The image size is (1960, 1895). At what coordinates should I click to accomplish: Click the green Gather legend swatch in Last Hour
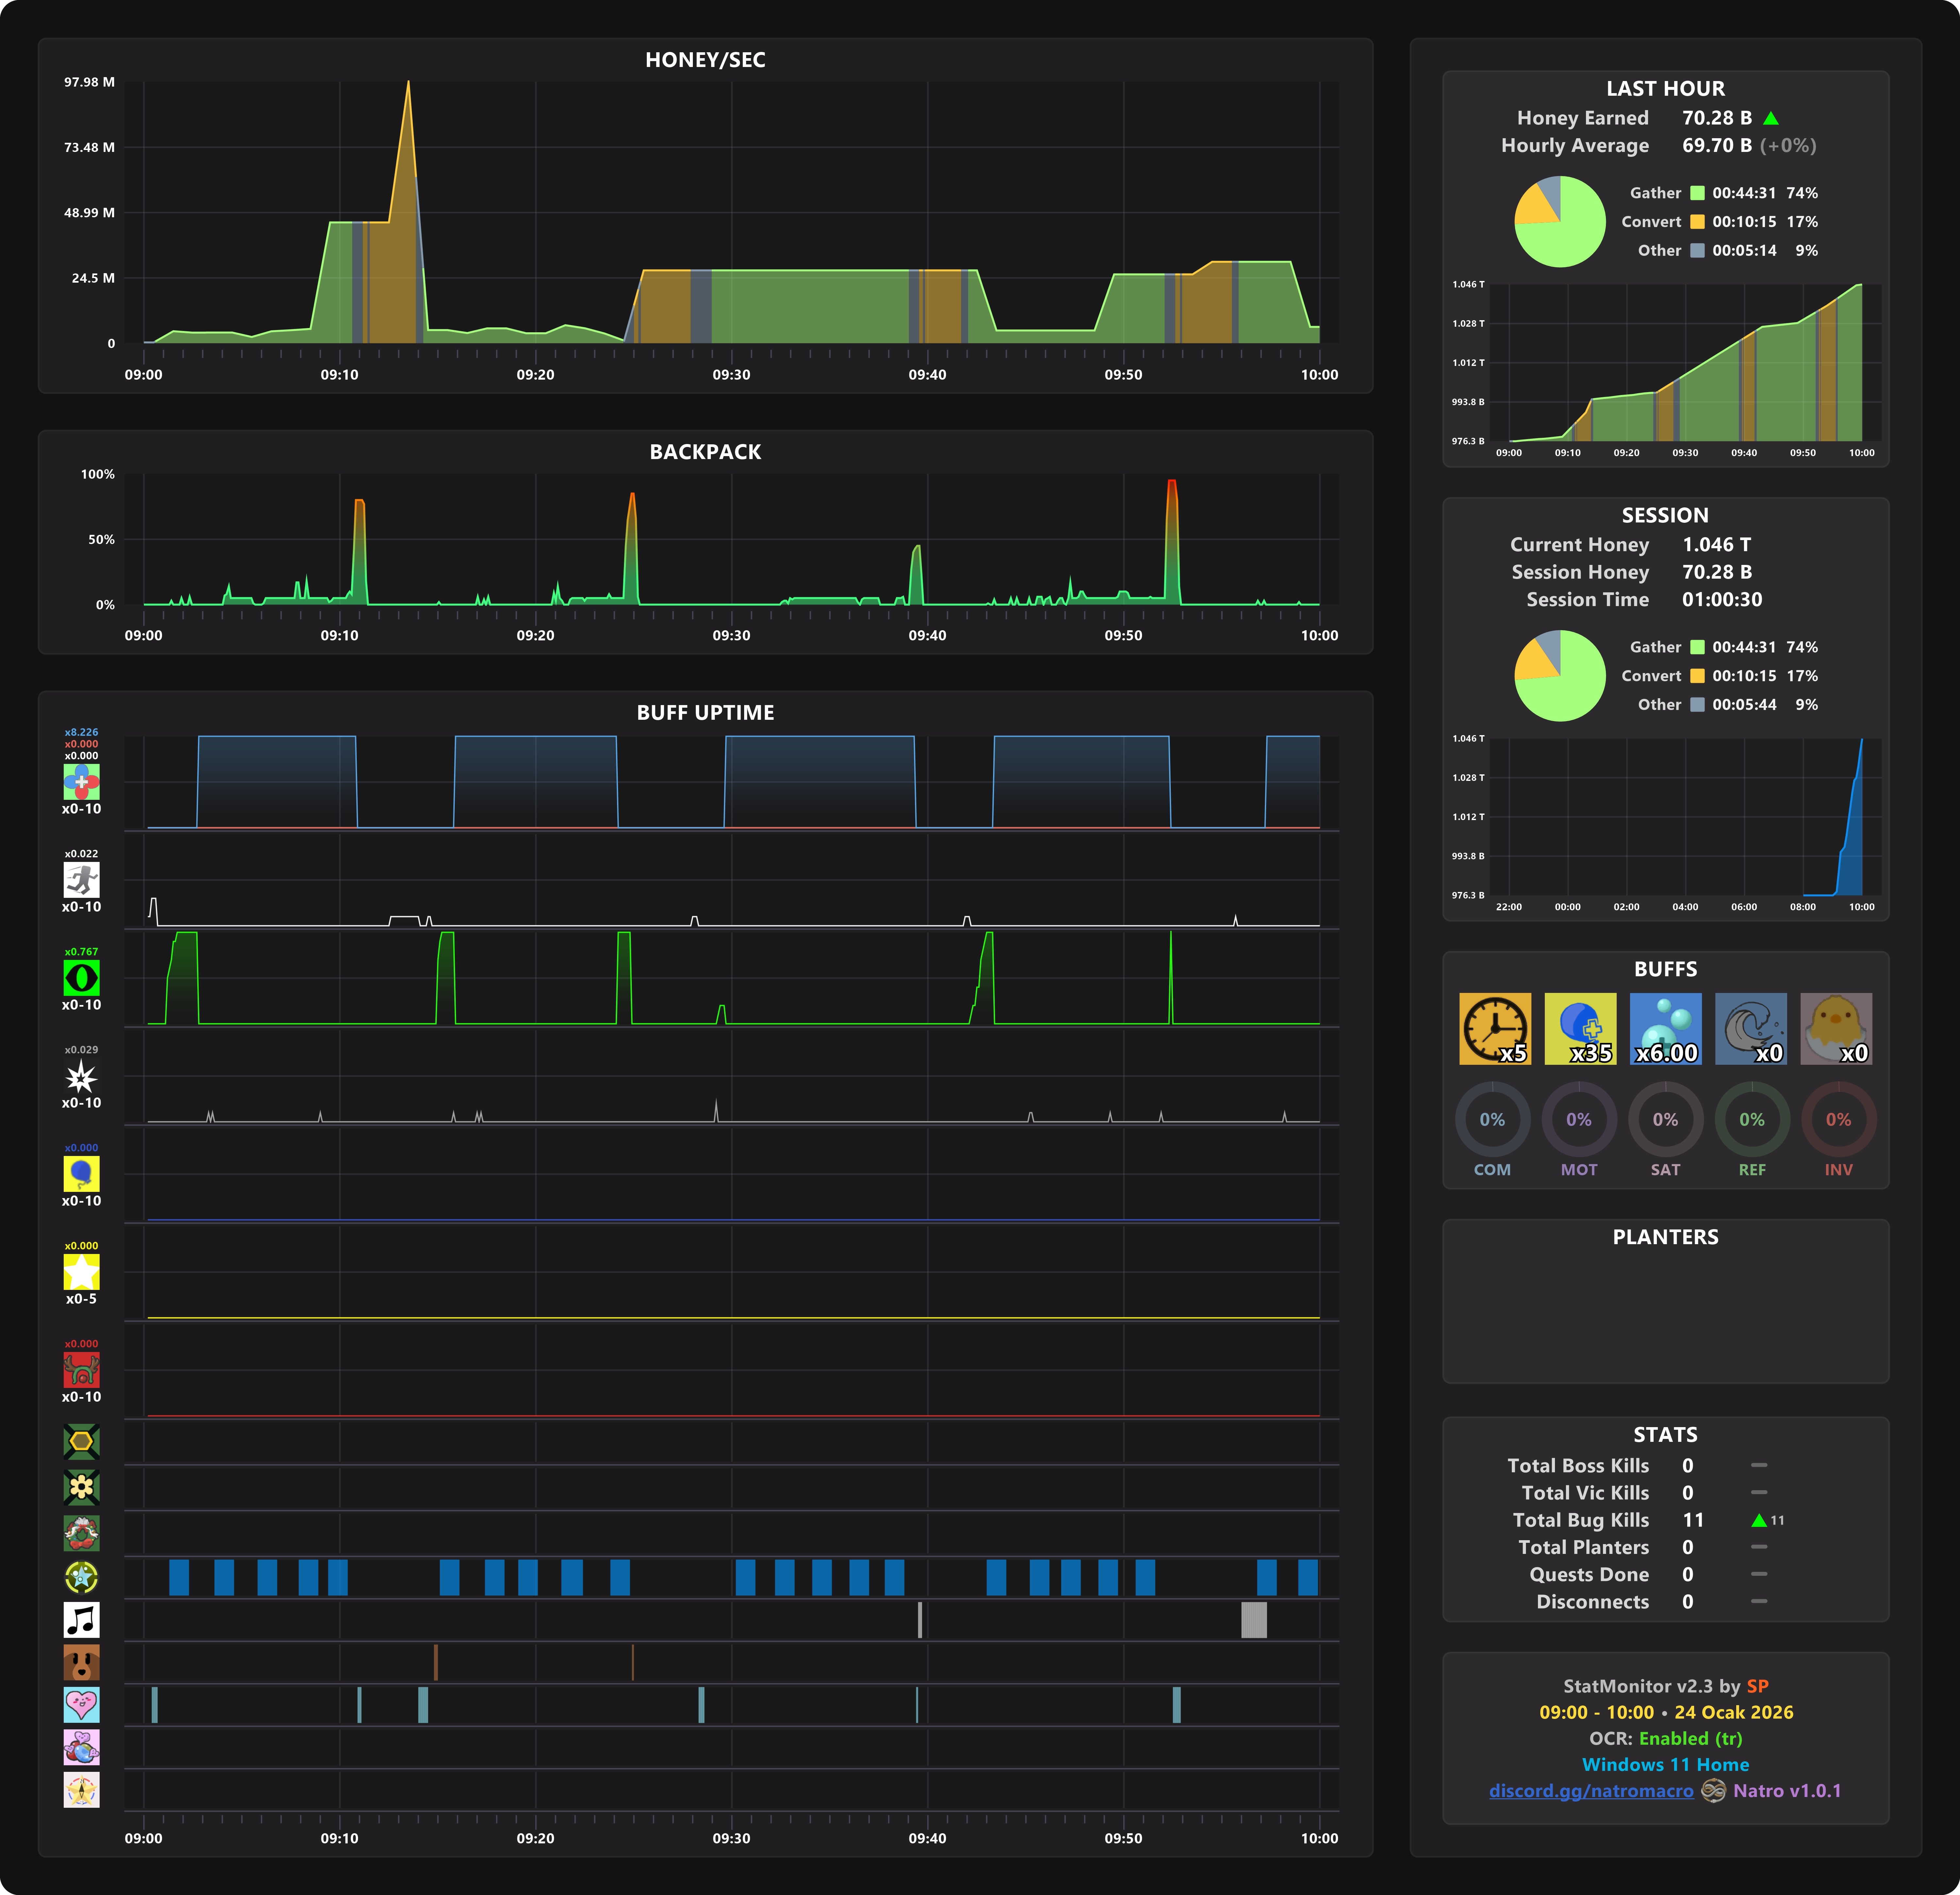[x=1697, y=193]
